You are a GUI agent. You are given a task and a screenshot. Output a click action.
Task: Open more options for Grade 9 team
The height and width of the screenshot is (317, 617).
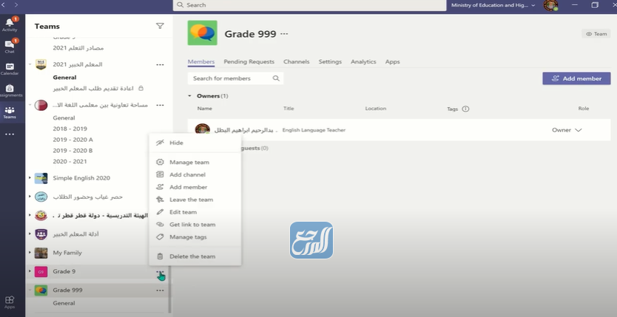[x=160, y=272]
